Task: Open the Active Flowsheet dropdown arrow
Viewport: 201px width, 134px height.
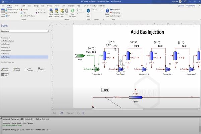Action: 18,13
